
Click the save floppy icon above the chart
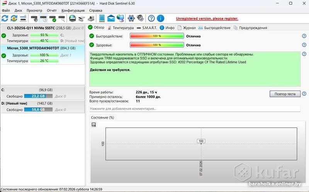[93, 125]
